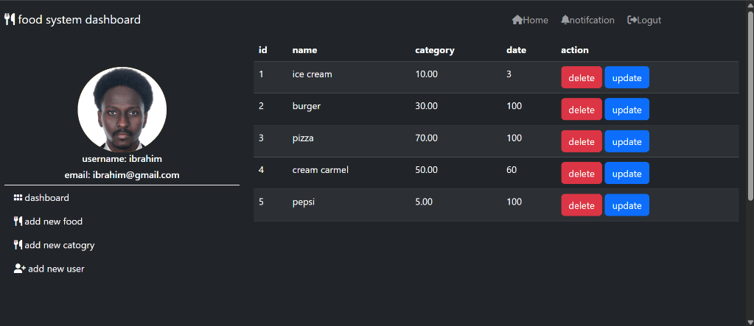Click ibrahim's profile picture
This screenshot has height=326, width=754.
[x=122, y=109]
